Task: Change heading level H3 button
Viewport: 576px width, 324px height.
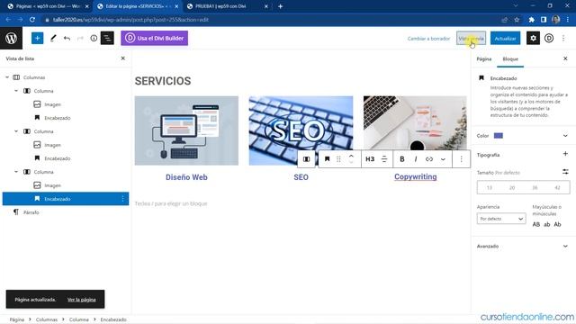Action: (x=370, y=159)
